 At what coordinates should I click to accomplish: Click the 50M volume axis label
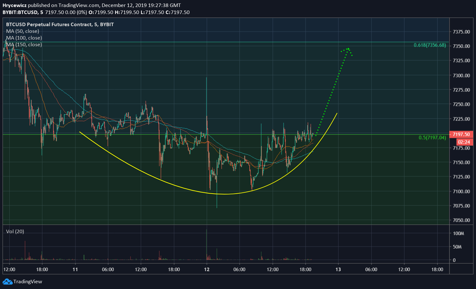coord(457,247)
